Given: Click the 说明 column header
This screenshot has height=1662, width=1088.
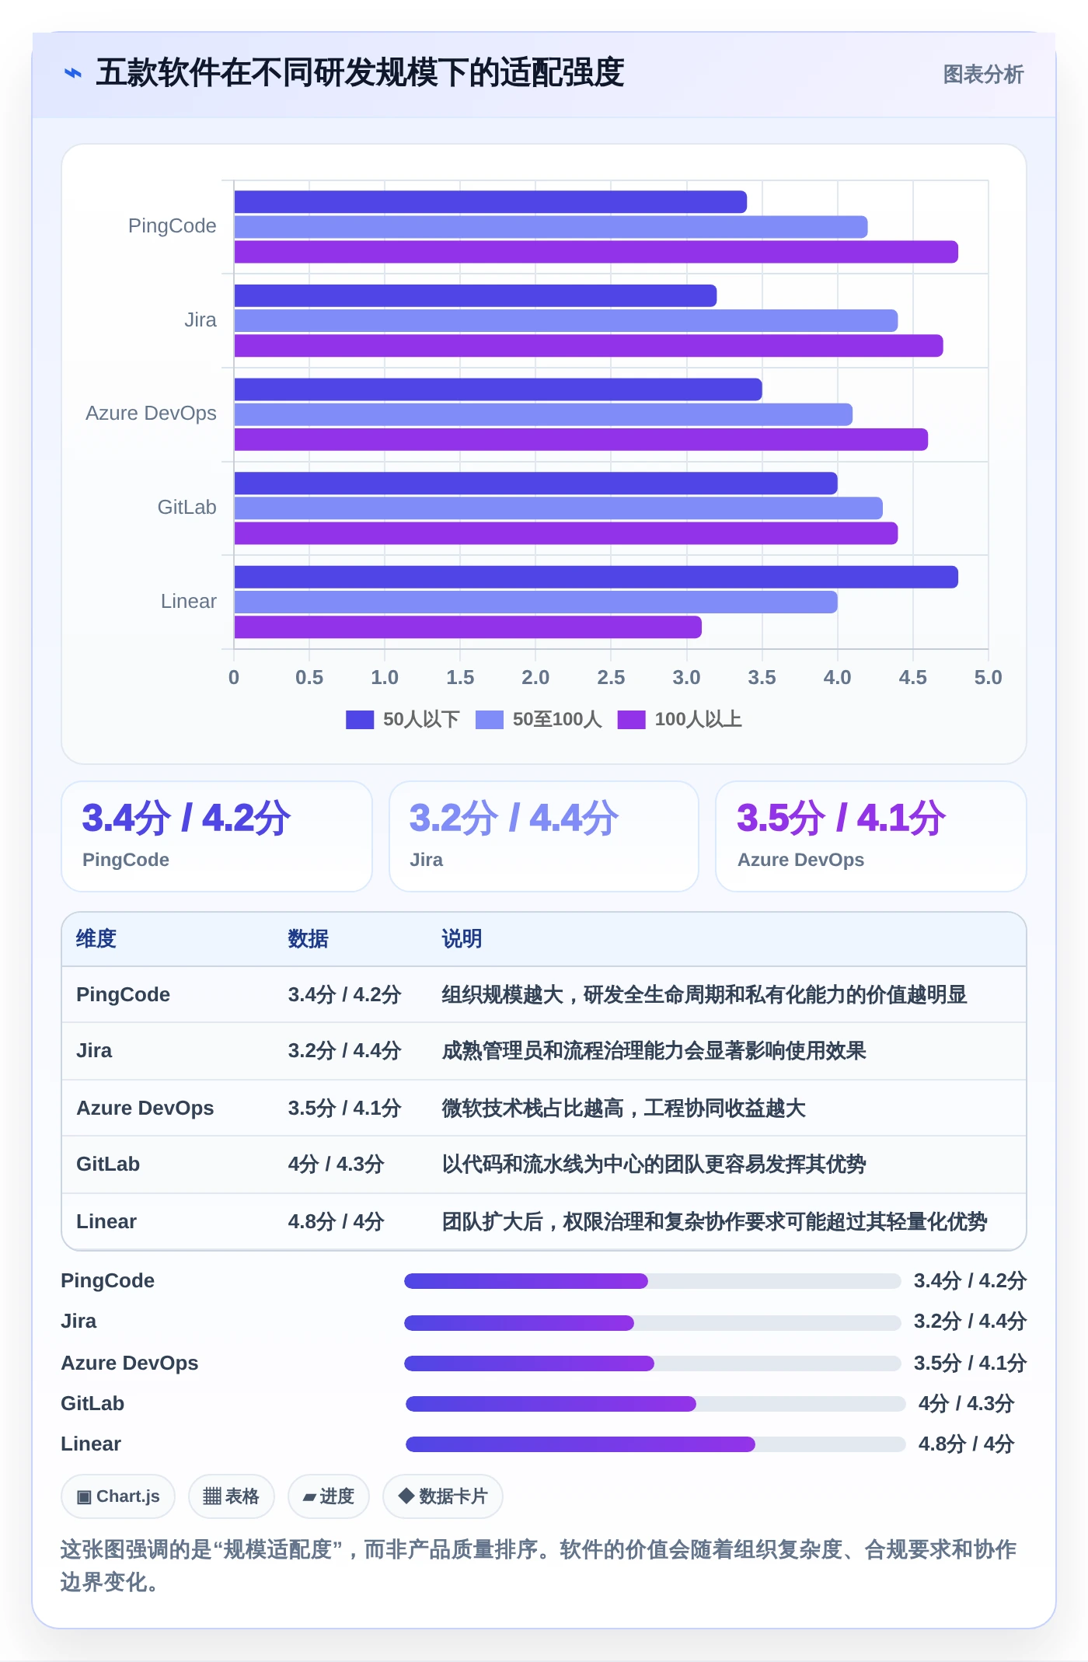Looking at the screenshot, I should click(462, 939).
